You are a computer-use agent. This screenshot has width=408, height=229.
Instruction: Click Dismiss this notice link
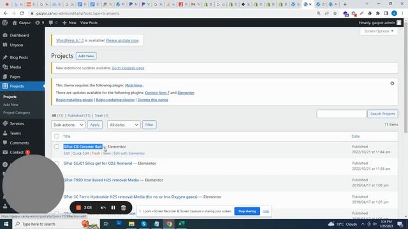click(x=153, y=100)
